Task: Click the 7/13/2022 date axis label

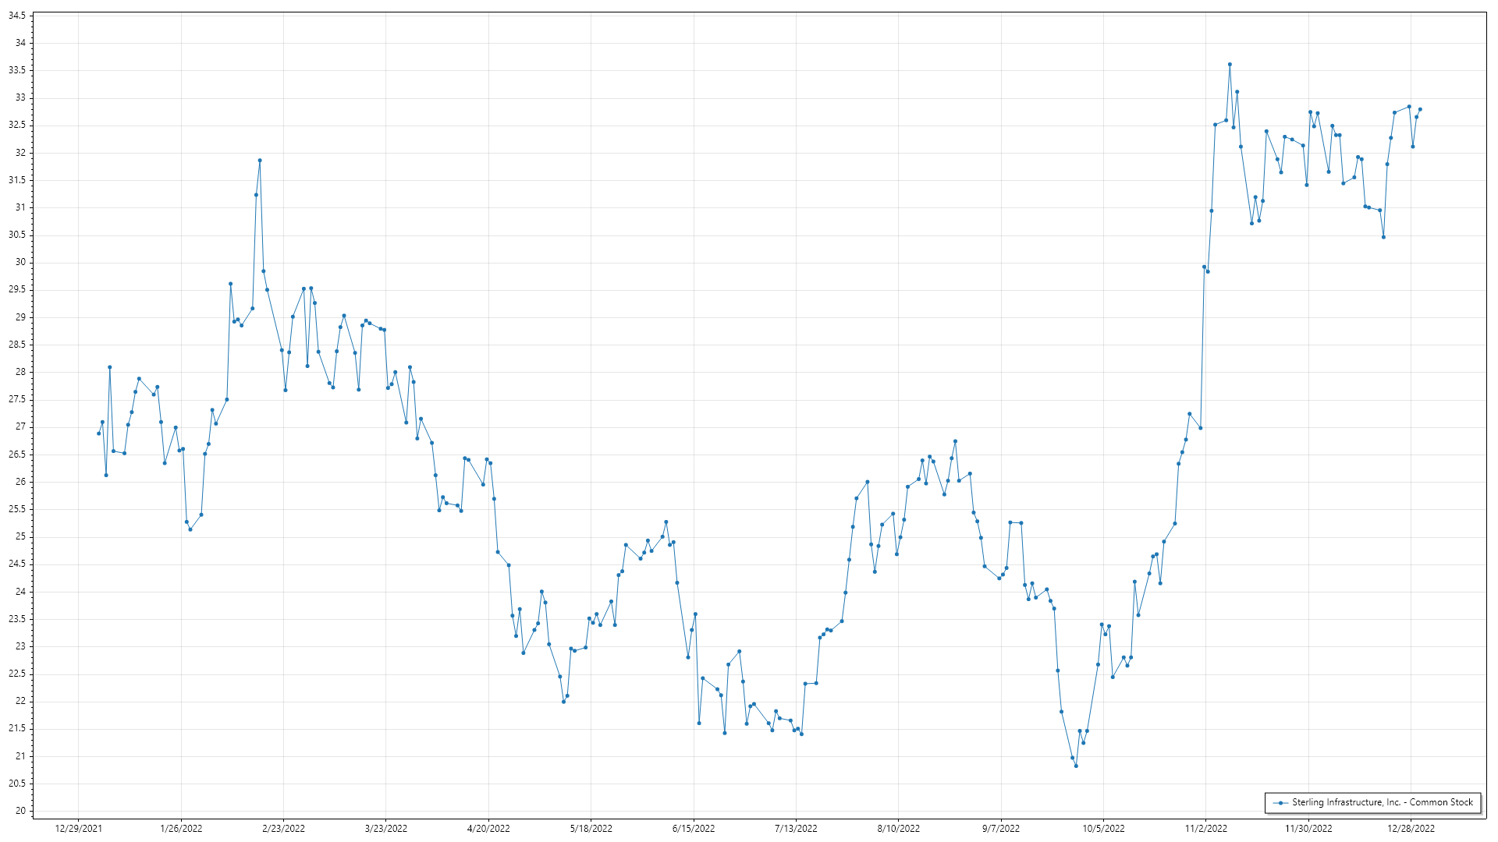Action: (796, 828)
